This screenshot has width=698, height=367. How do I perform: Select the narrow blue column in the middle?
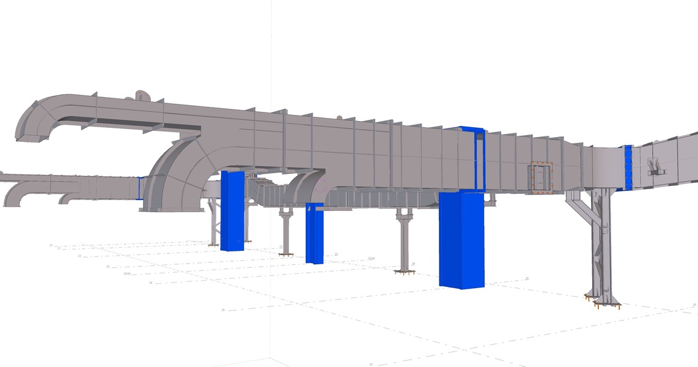coord(314,234)
